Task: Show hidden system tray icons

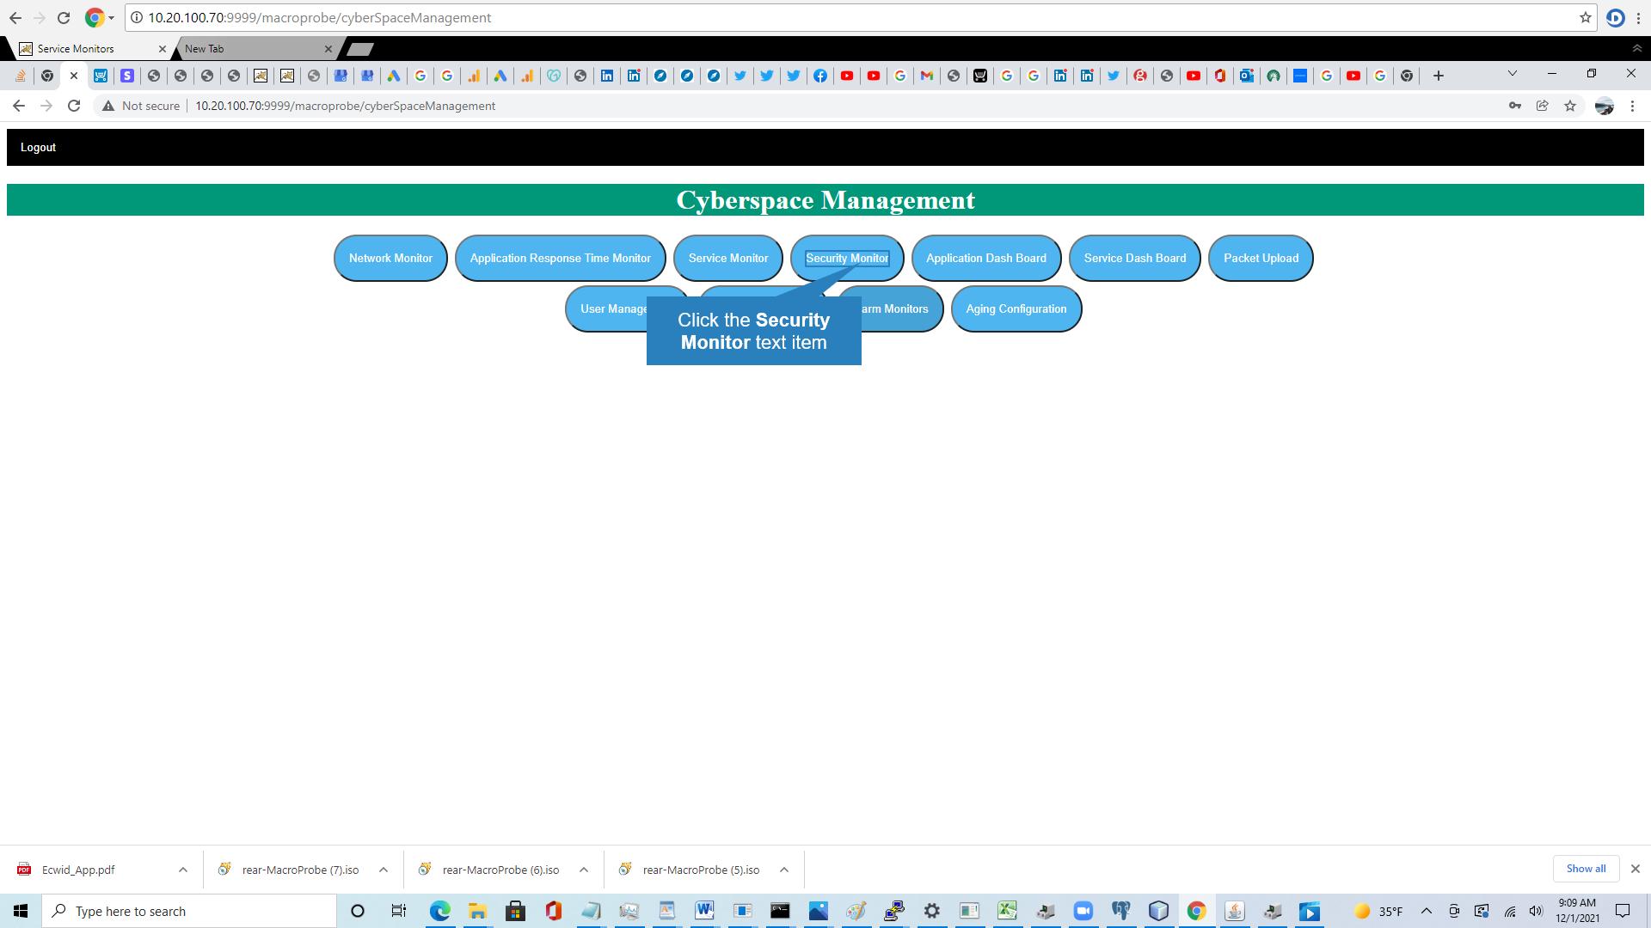Action: click(x=1427, y=911)
